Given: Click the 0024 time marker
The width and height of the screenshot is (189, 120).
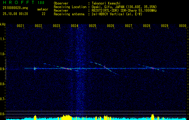Looking at the screenshot, I should [x=75, y=26].
